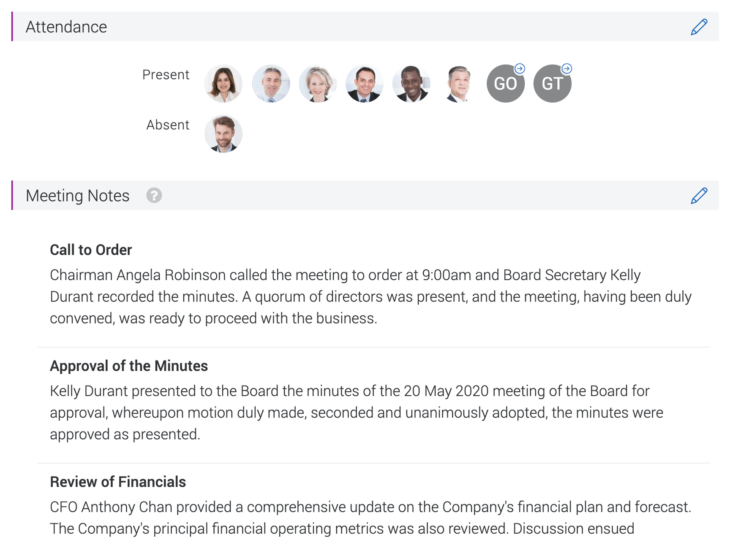Click the blue arrow badge on the GT avatar
This screenshot has height=554, width=730.
point(567,68)
